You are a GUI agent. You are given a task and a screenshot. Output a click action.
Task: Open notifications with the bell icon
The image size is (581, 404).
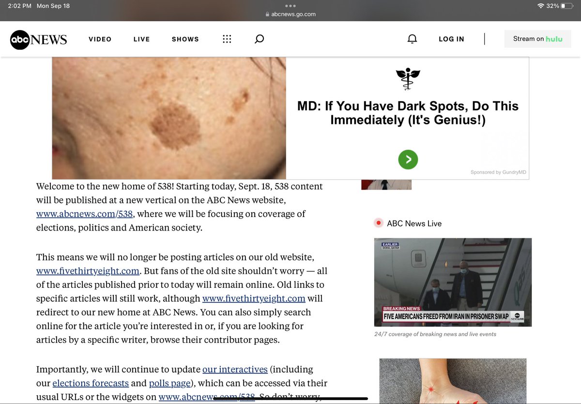point(412,39)
